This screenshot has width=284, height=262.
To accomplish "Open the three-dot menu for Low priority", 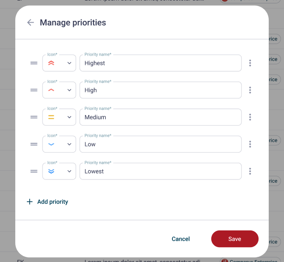I will click(250, 144).
